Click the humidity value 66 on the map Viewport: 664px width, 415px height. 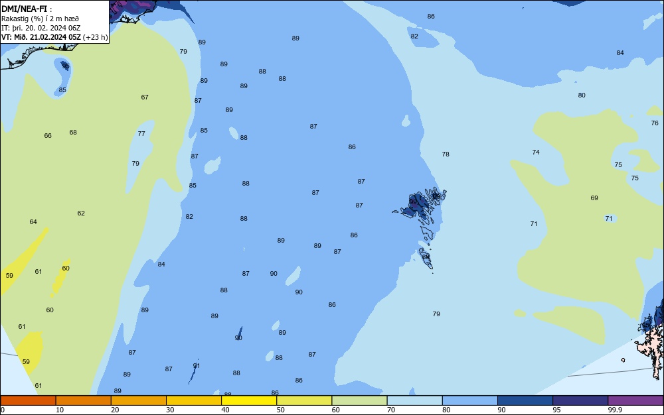point(48,136)
